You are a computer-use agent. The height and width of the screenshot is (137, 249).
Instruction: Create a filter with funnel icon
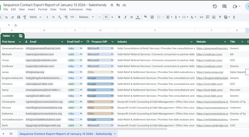pos(220,17)
